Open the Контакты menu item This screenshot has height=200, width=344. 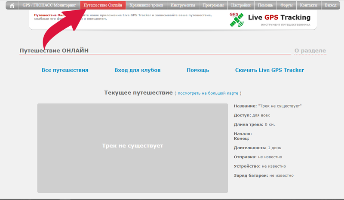pos(309,6)
